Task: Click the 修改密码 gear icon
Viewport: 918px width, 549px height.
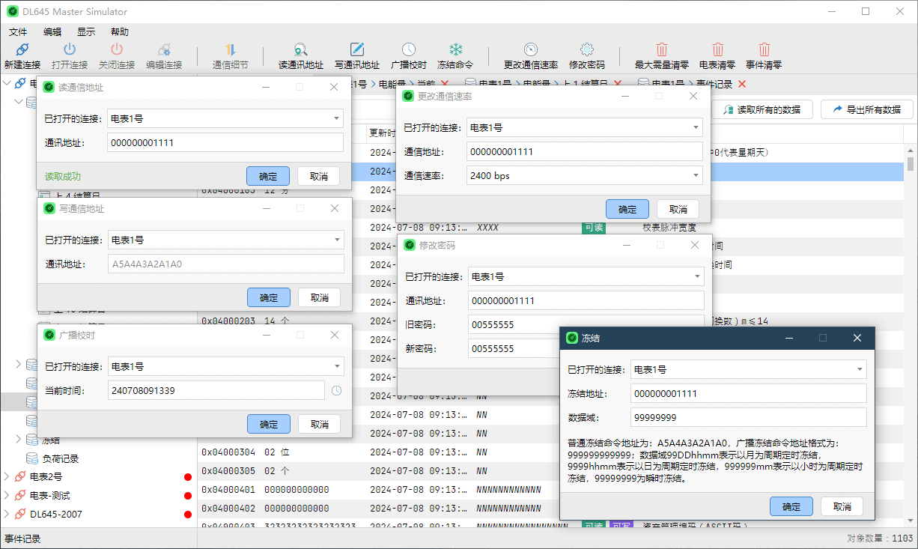Action: tap(586, 50)
